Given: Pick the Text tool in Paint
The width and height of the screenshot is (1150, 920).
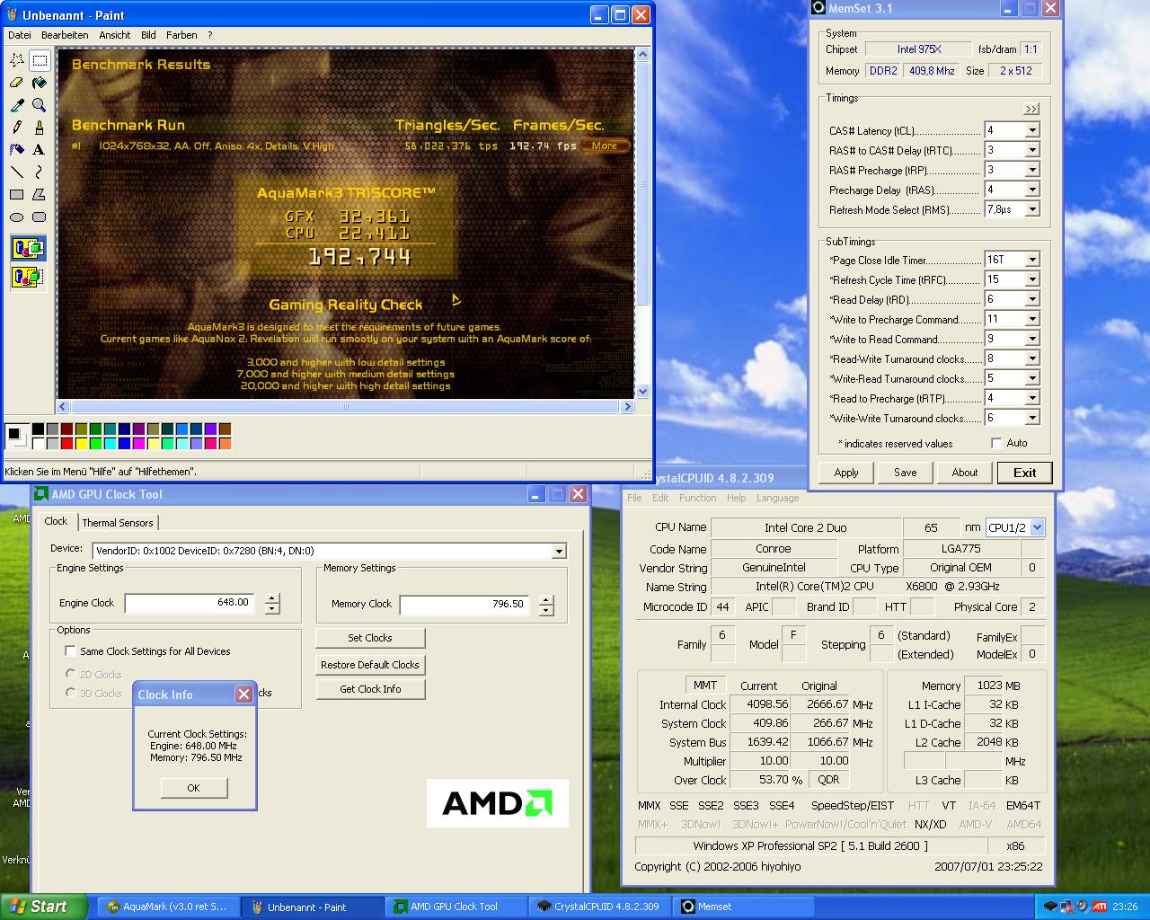Looking at the screenshot, I should coord(40,150).
